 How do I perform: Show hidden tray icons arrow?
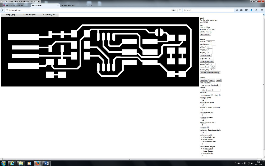click(242, 163)
